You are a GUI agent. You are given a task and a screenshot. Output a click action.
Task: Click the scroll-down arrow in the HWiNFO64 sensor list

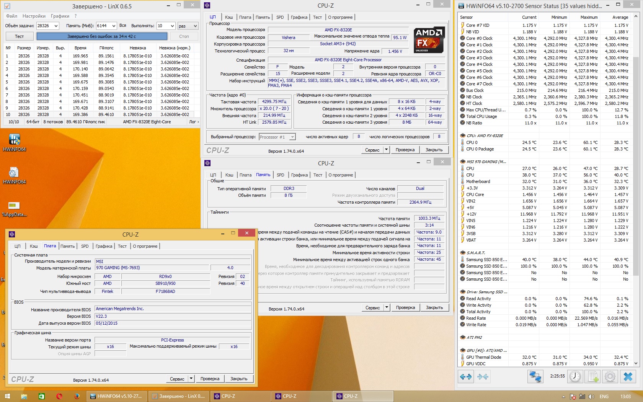(636, 363)
